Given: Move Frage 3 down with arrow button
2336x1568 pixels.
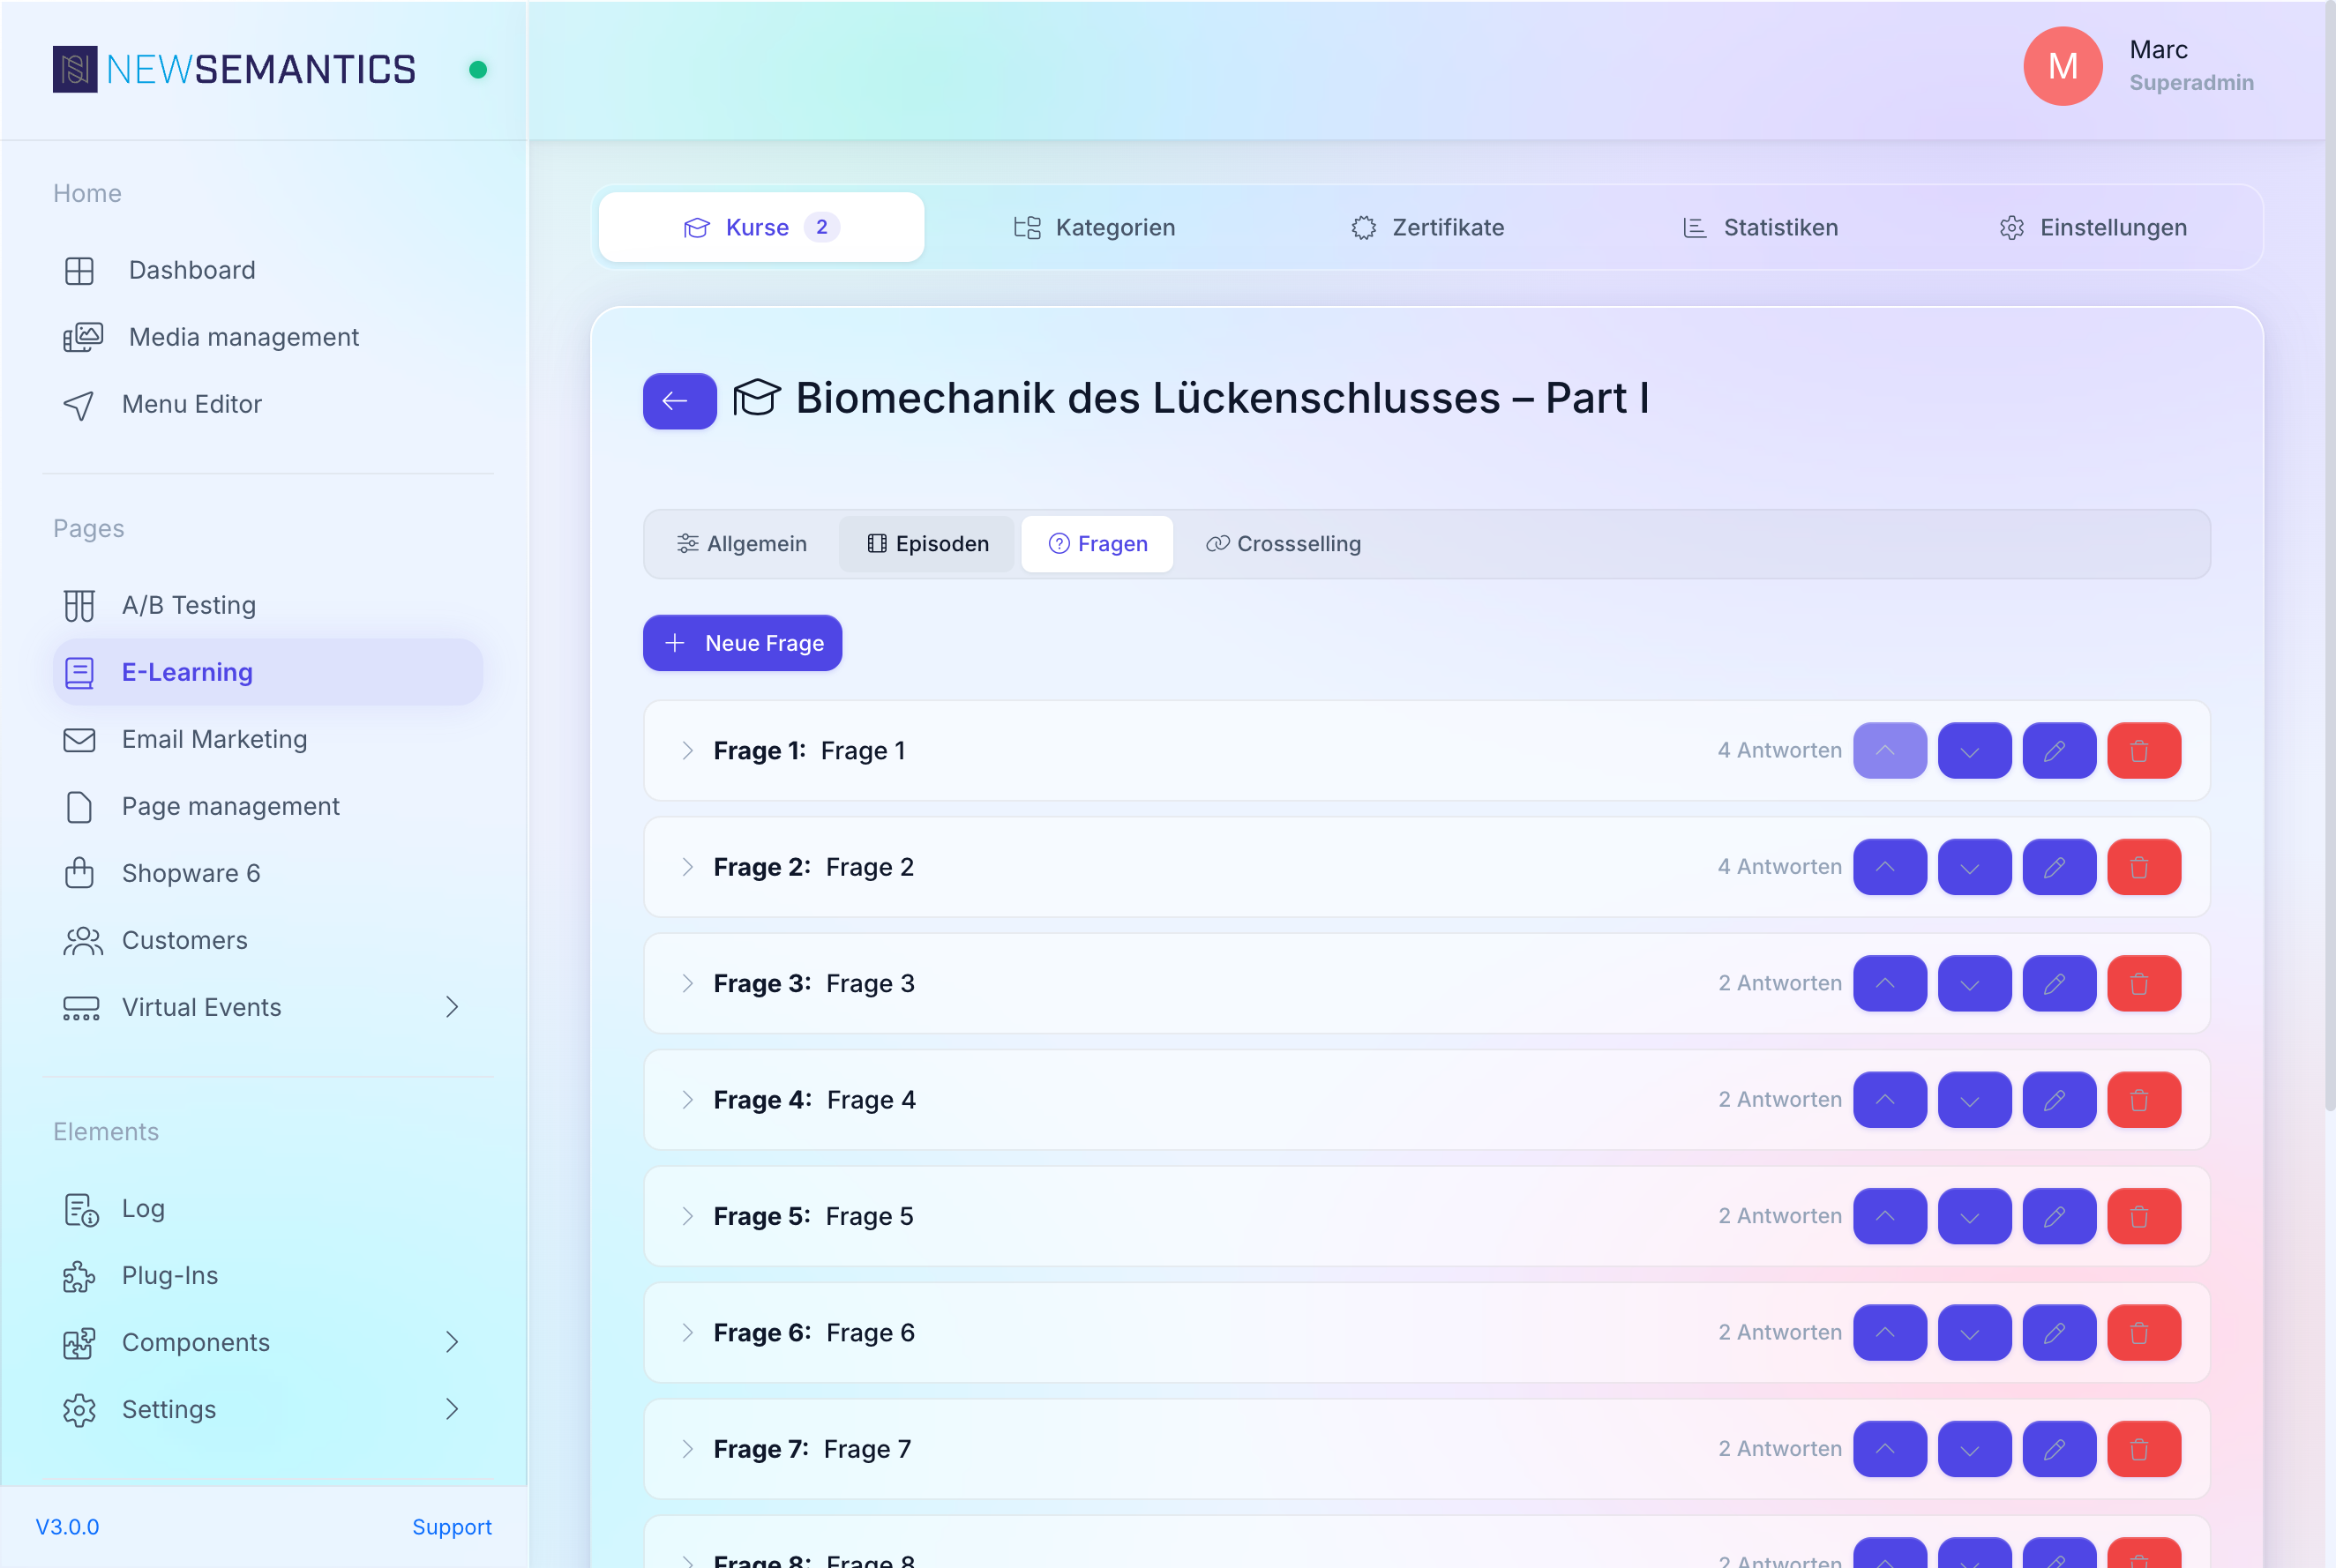Looking at the screenshot, I should [x=1973, y=983].
